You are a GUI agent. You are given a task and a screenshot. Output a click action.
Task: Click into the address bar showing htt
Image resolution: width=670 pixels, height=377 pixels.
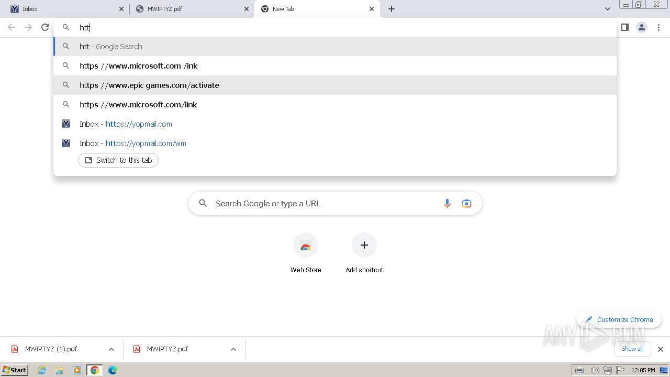coord(335,27)
